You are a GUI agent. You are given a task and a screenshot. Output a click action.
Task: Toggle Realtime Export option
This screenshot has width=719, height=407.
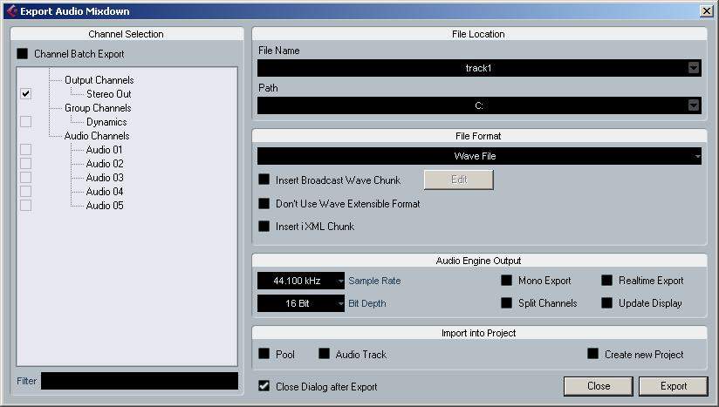click(x=606, y=280)
